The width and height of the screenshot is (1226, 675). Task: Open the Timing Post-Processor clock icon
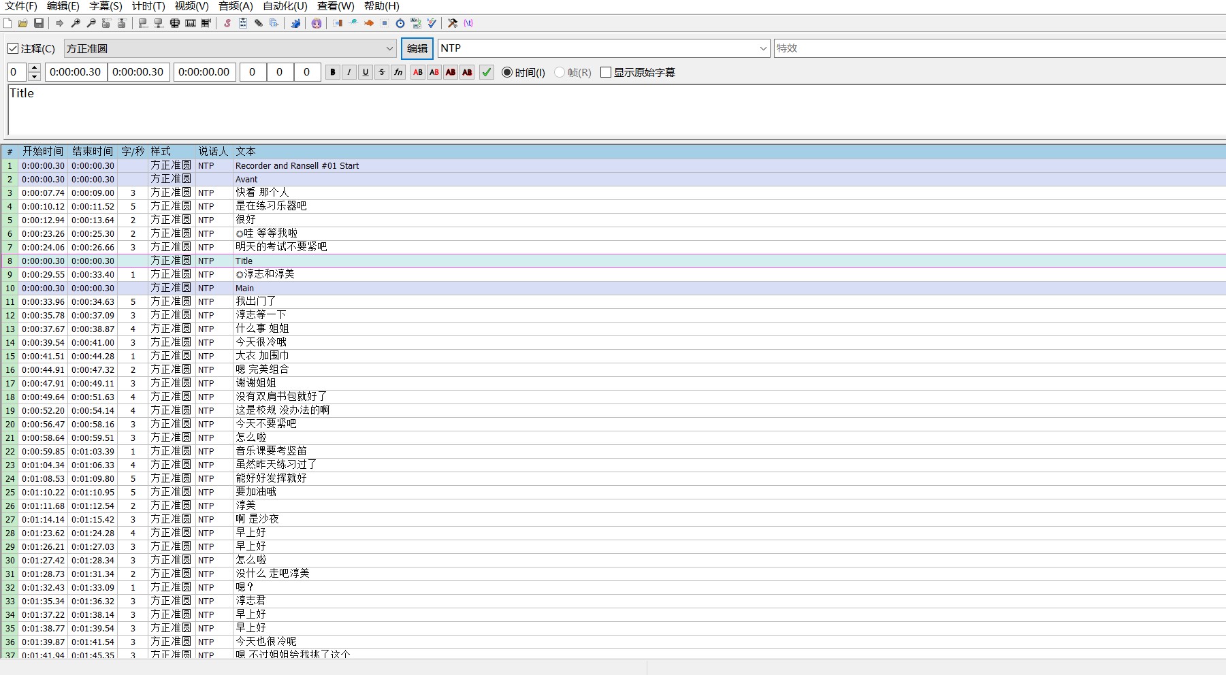pos(400,23)
